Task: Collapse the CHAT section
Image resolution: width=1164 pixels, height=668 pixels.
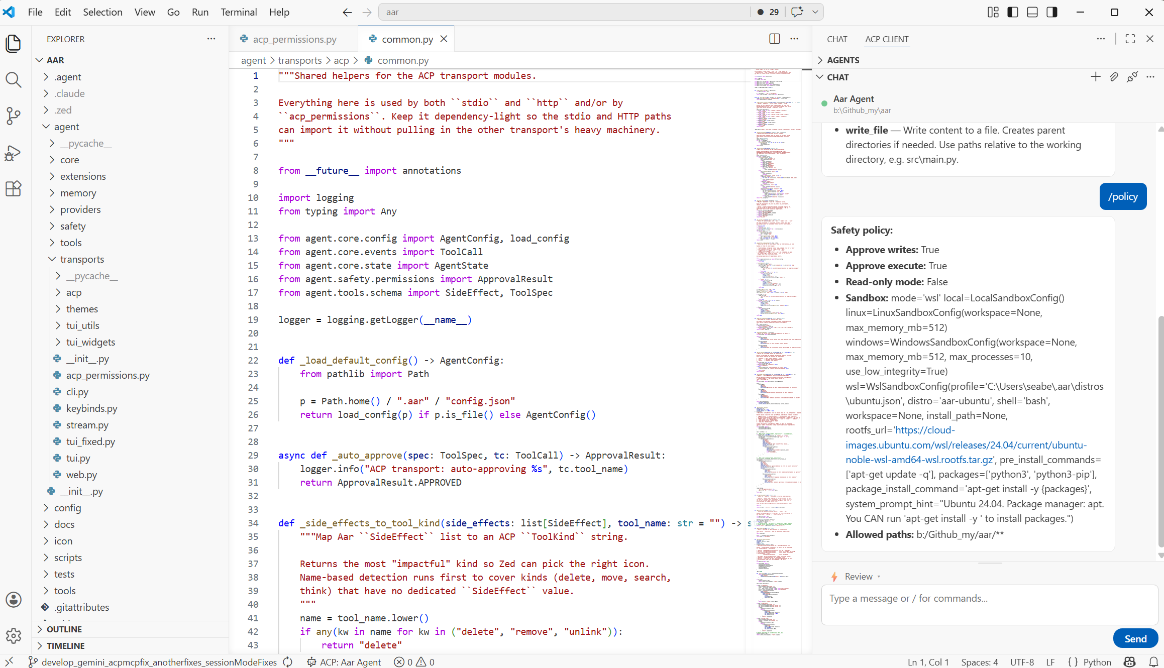Action: [x=837, y=77]
